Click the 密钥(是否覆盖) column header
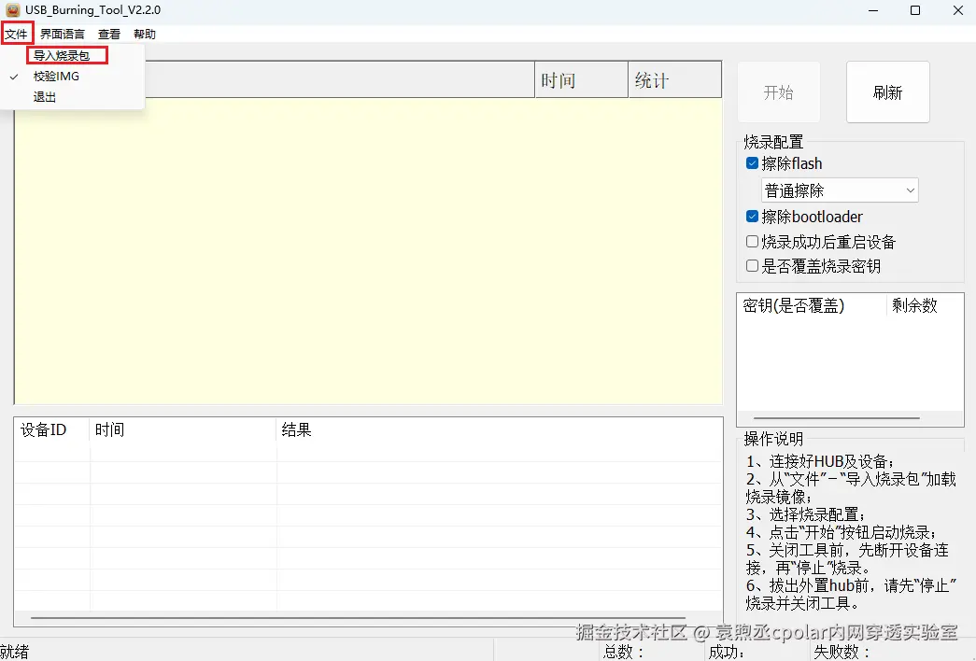976x661 pixels. coord(812,305)
